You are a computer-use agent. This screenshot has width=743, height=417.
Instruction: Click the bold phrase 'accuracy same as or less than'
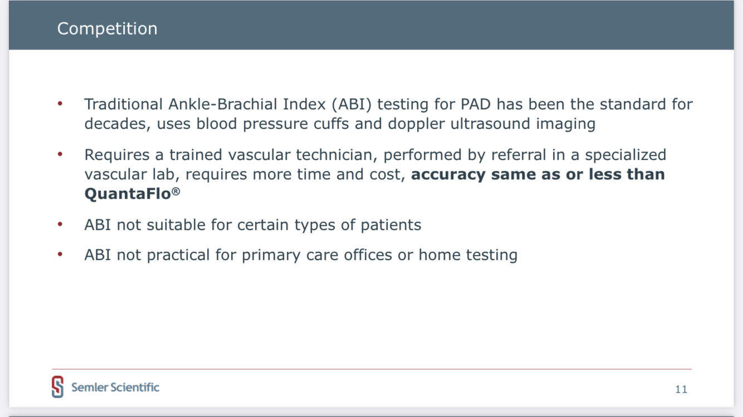pos(537,175)
